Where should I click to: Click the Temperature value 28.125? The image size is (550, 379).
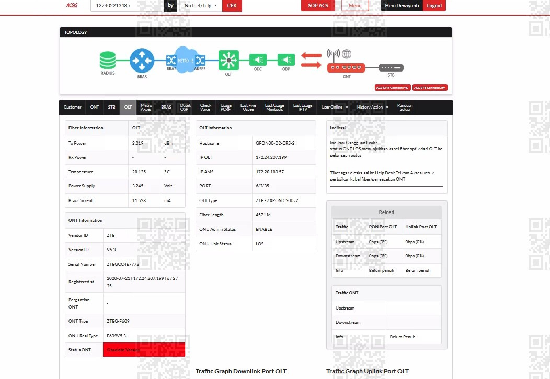click(x=139, y=172)
